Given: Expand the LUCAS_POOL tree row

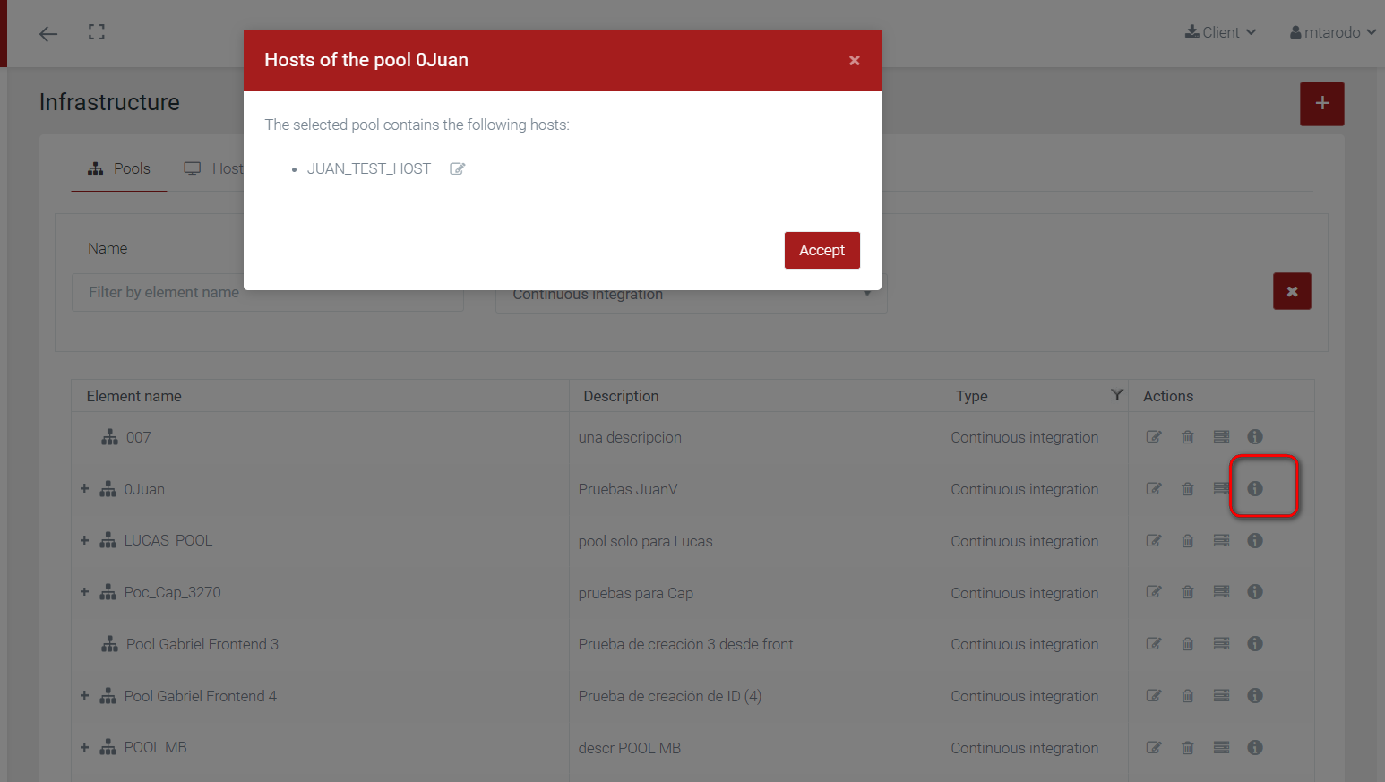Looking at the screenshot, I should tap(84, 540).
